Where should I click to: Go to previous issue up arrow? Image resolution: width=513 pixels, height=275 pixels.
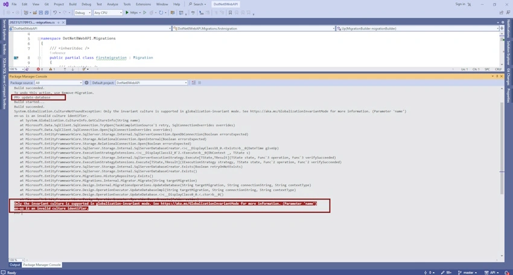pyautogui.click(x=65, y=69)
